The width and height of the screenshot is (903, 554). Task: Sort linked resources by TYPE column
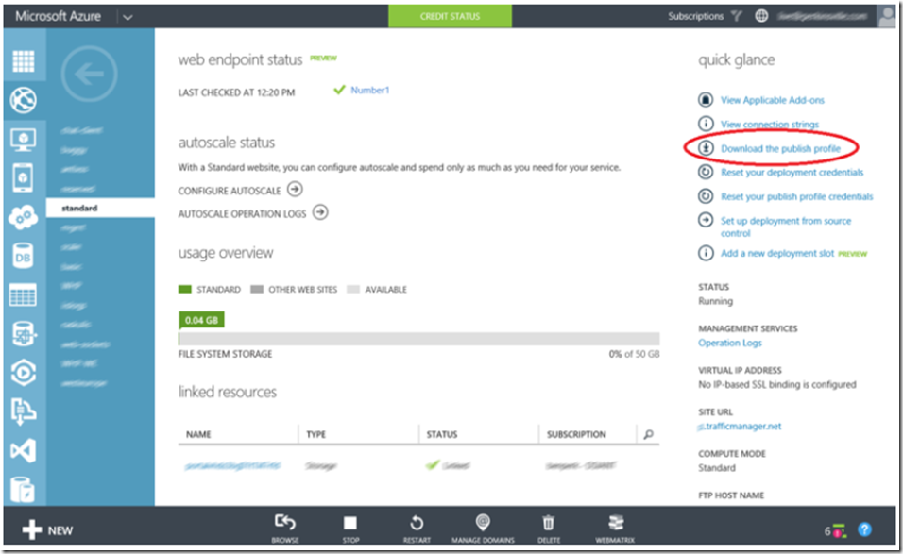coord(315,434)
